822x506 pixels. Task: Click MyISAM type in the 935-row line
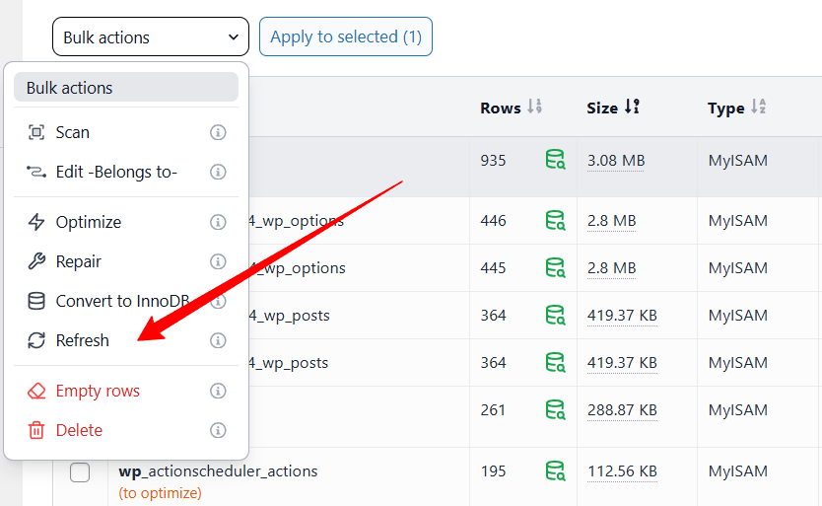[737, 160]
